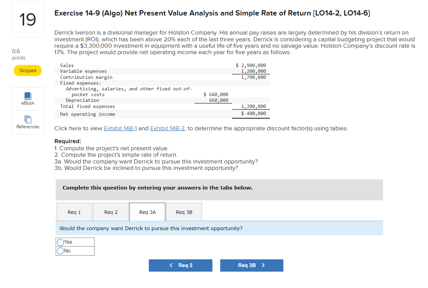Open the Exhibit 14B-1 link

point(121,128)
